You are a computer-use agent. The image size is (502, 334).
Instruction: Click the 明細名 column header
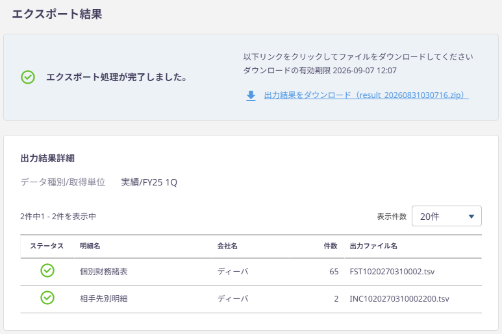(90, 246)
